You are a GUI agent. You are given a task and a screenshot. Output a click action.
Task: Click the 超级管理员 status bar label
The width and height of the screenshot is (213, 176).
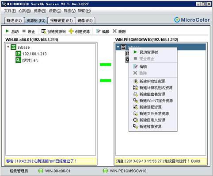19,171
